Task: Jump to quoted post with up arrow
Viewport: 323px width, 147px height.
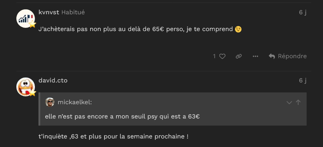Action: pos(298,102)
